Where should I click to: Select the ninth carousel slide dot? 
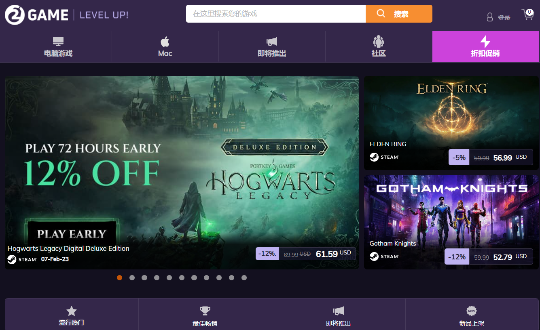click(219, 277)
